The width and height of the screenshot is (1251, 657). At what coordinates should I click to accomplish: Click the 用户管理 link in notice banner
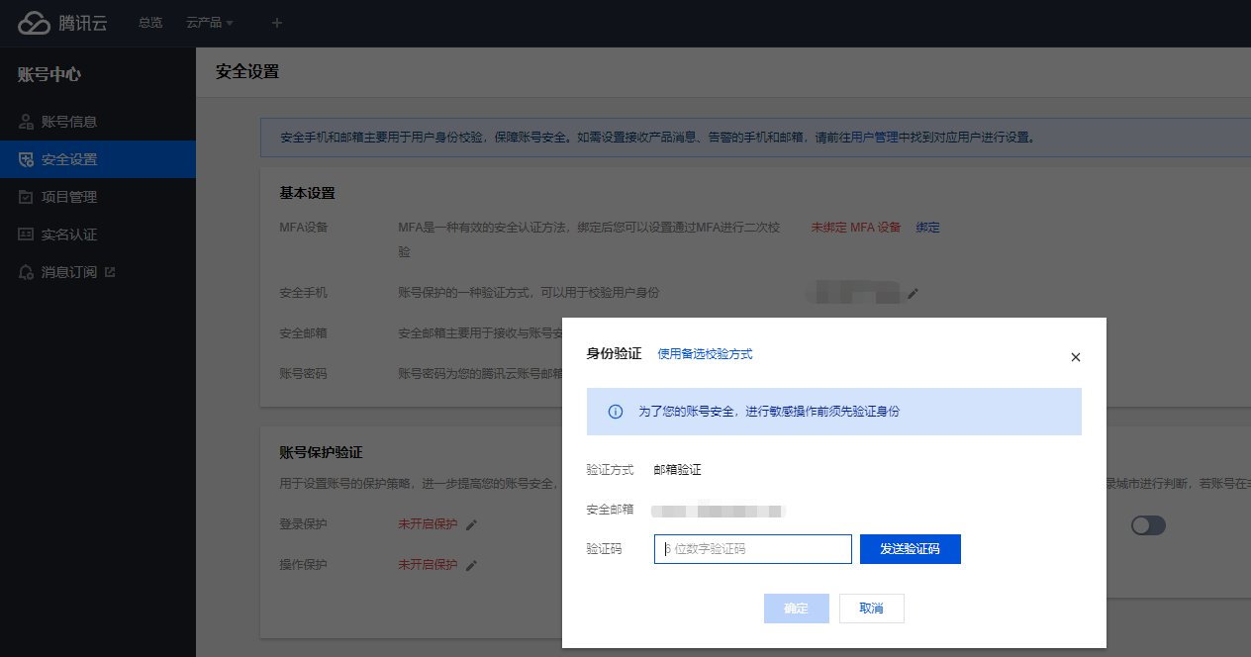click(x=875, y=138)
